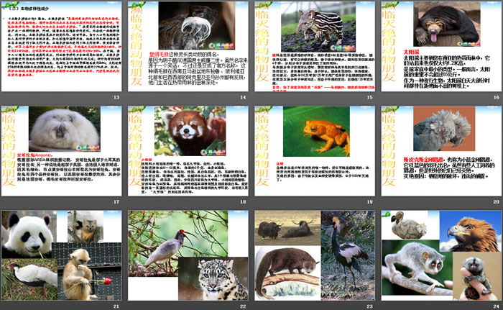Choose slide 24 with dodo and eagle
This screenshot has width=503, height=310.
[x=441, y=255]
